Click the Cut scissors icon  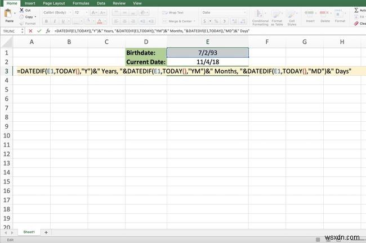(x=22, y=10)
